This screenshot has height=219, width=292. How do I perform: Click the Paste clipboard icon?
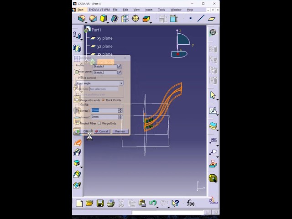pyautogui.click(x=142, y=203)
